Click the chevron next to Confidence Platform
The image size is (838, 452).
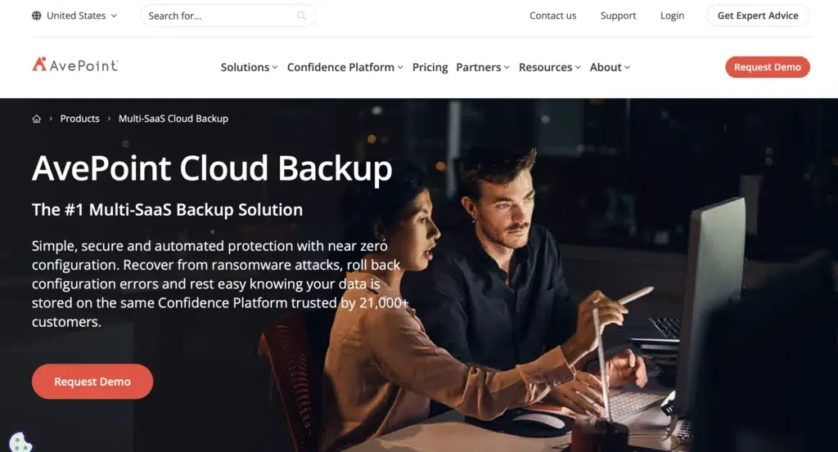click(399, 67)
